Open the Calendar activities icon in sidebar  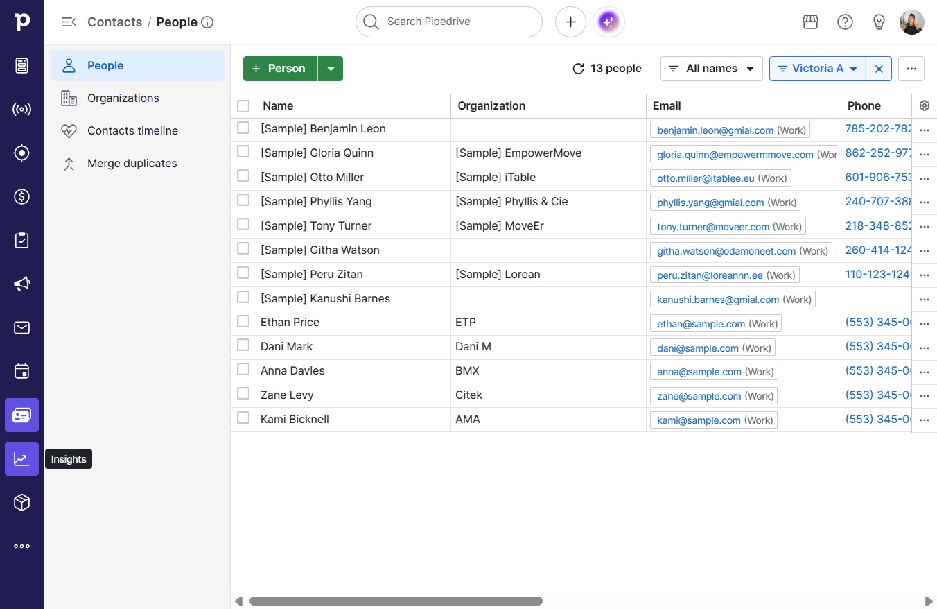21,371
